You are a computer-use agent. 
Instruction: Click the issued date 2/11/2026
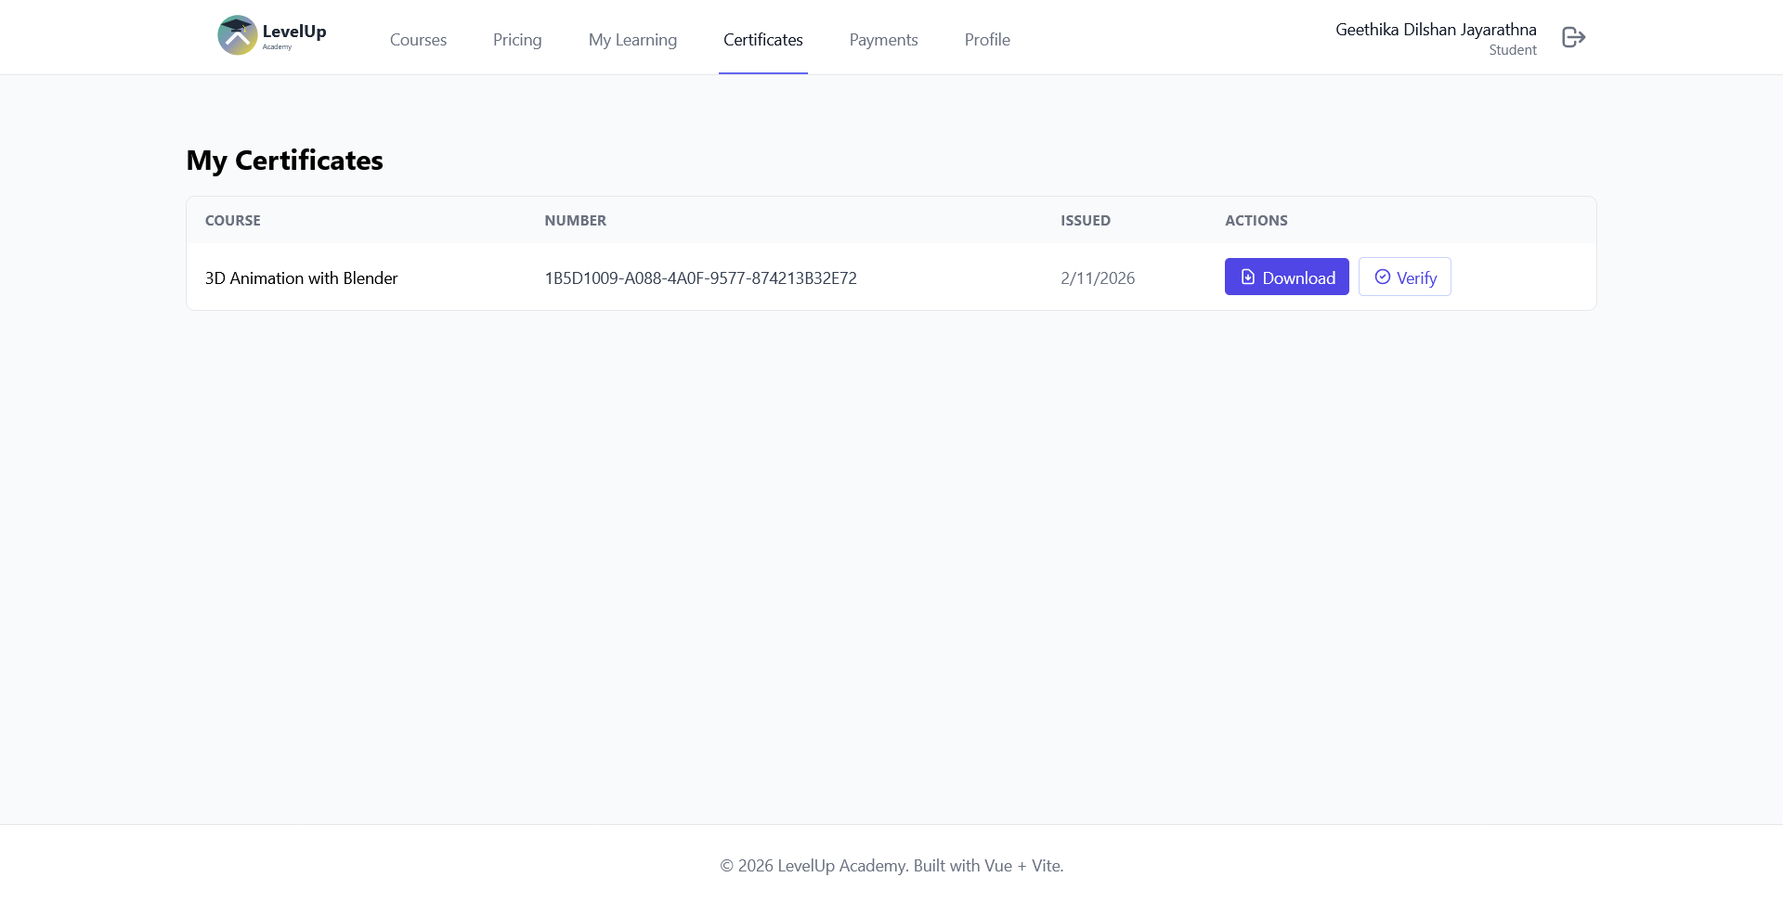pyautogui.click(x=1098, y=278)
